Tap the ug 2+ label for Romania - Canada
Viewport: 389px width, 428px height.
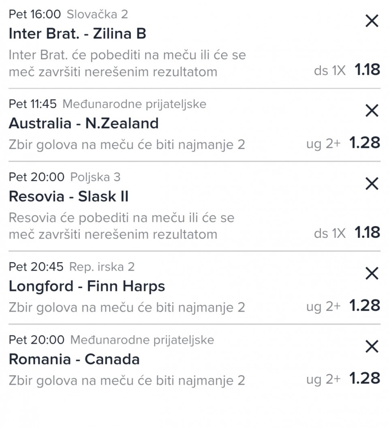pyautogui.click(x=324, y=380)
